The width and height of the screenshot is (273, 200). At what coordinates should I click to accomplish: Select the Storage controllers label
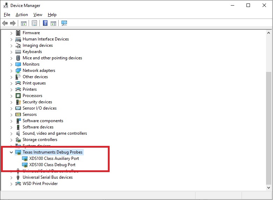[40, 140]
